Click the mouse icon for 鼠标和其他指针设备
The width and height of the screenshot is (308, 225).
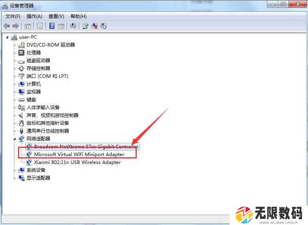[x=22, y=123]
